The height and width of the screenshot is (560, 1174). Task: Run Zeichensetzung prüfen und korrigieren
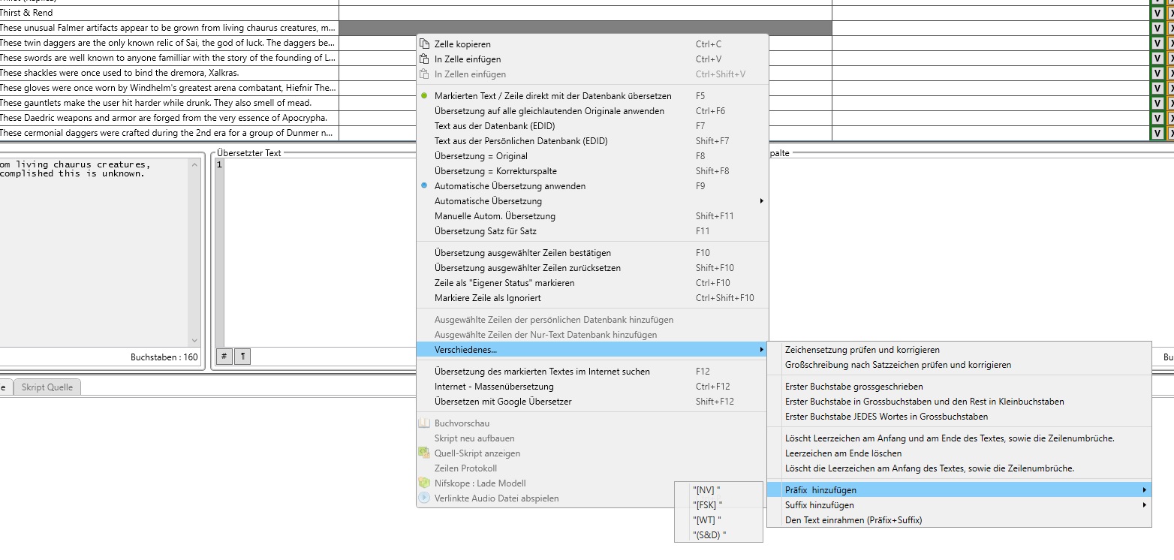tap(862, 350)
